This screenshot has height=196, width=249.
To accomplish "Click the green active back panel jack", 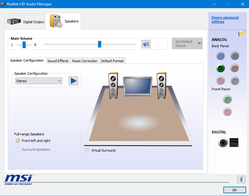I will [x=220, y=68].
